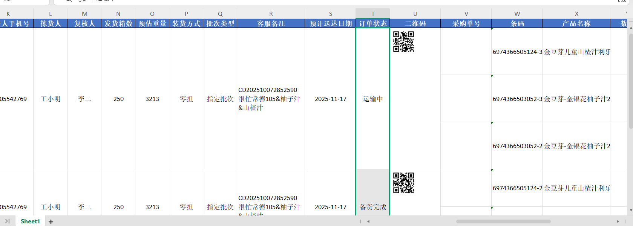Select the 运输中 order status cell

coord(373,99)
